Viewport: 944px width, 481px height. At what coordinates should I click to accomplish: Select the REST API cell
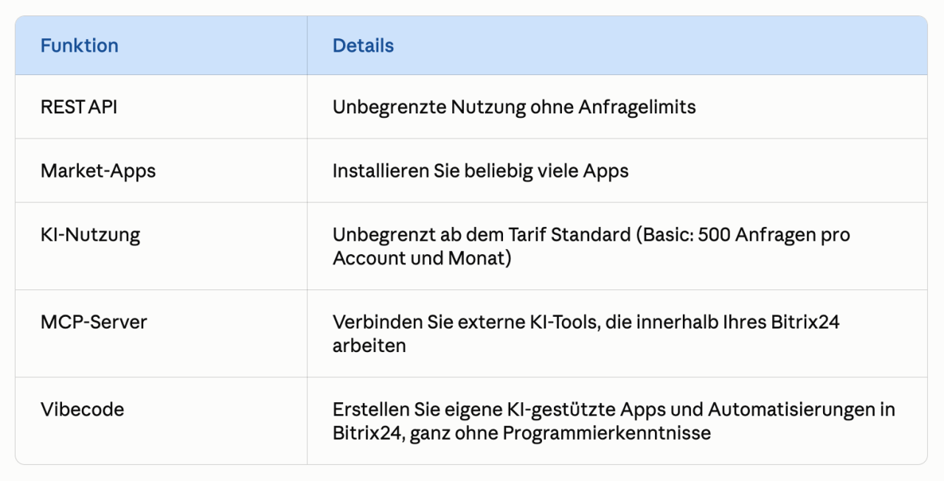(161, 107)
